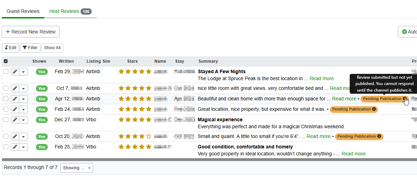Select the checkbox for the Dec 27 Vrbo review
Image resolution: width=417 pixels, height=177 pixels.
(6, 120)
